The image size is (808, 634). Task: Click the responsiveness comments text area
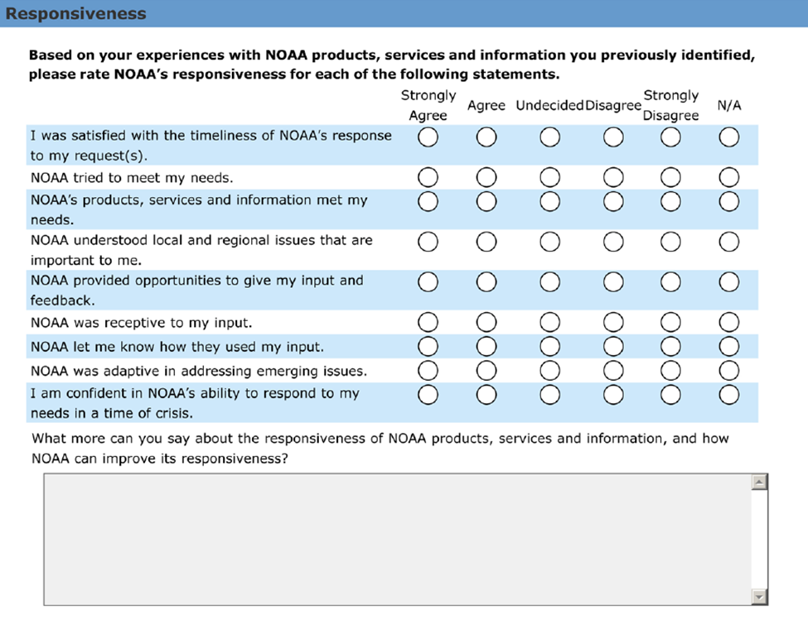pyautogui.click(x=398, y=540)
